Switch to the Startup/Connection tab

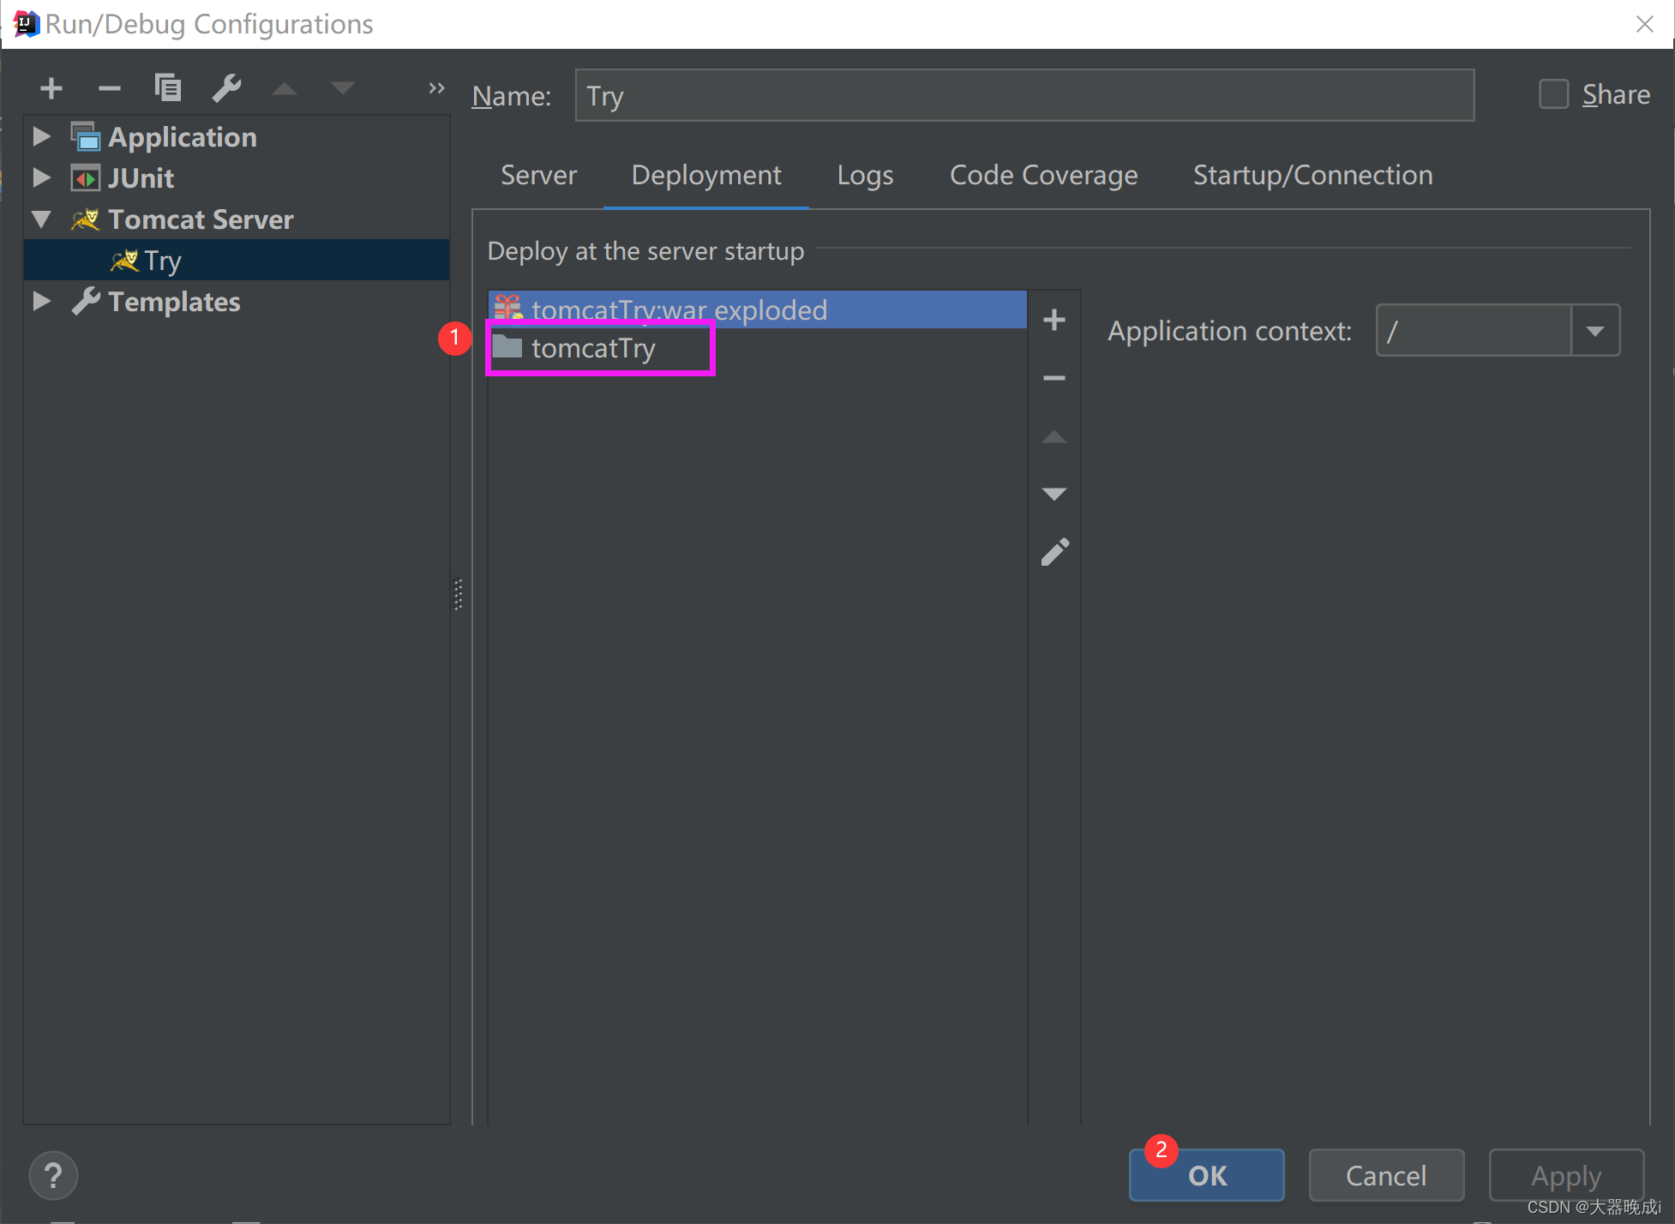(x=1312, y=175)
